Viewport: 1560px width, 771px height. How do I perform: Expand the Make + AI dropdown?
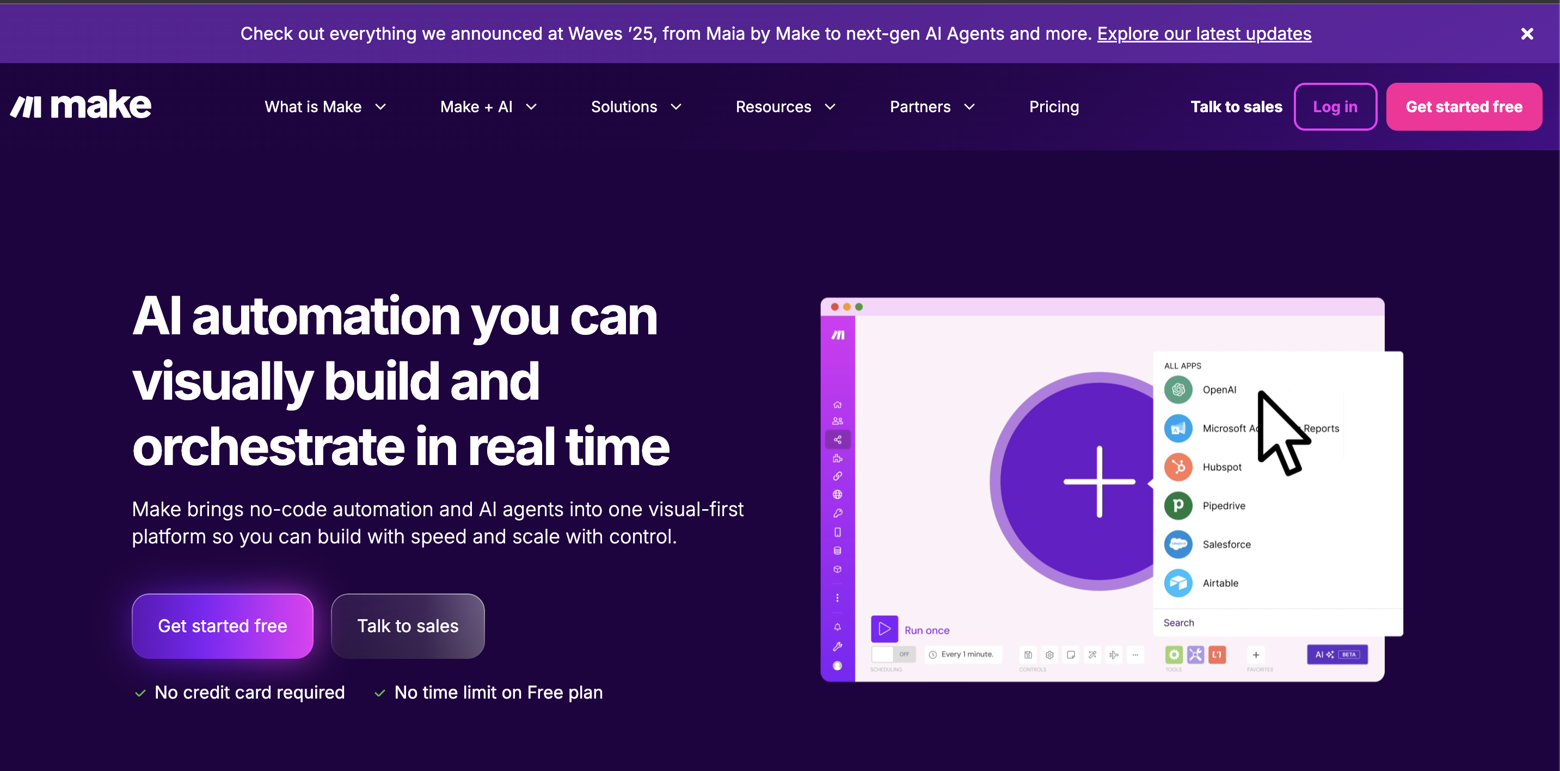488,107
